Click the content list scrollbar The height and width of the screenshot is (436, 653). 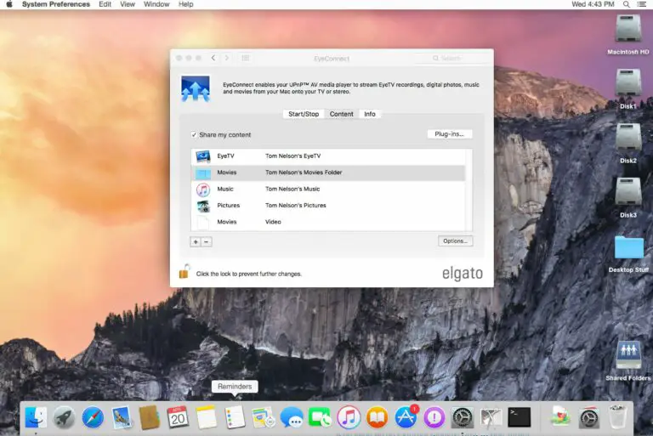469,190
